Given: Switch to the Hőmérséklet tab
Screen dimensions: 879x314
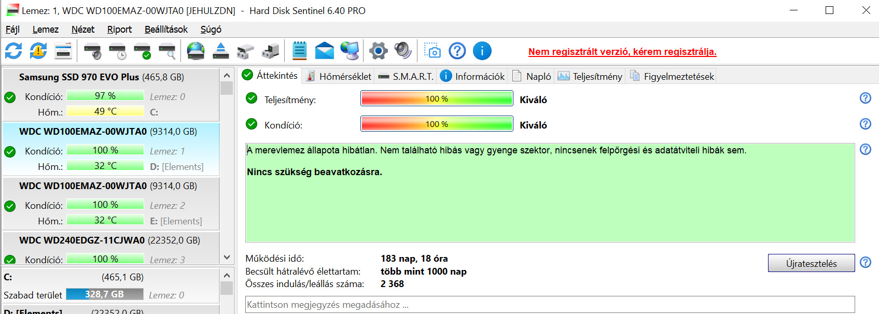Looking at the screenshot, I should tap(339, 76).
